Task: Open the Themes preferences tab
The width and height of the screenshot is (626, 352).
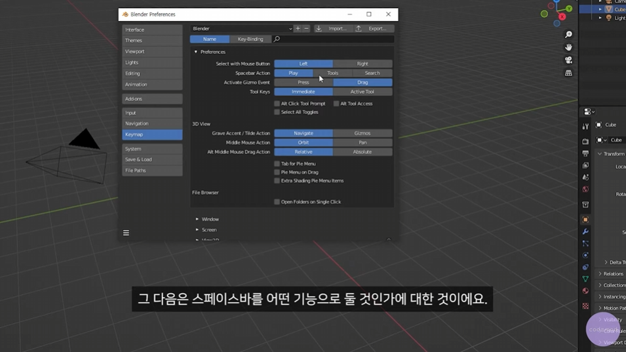Action: [152, 41]
